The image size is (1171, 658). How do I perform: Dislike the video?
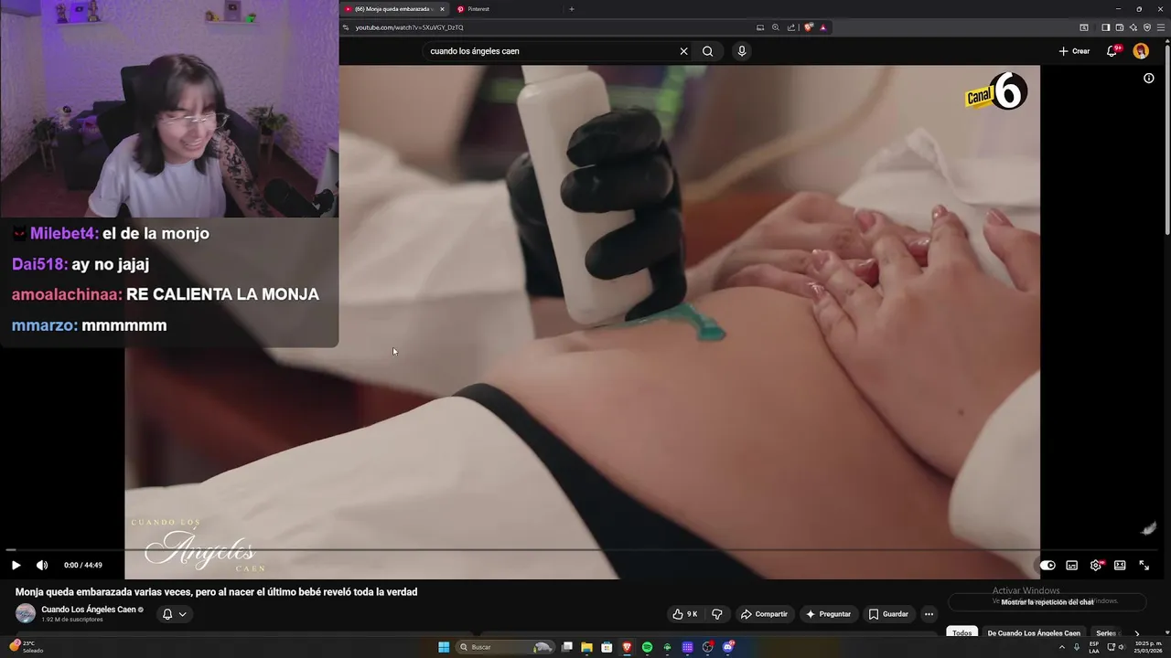717,614
